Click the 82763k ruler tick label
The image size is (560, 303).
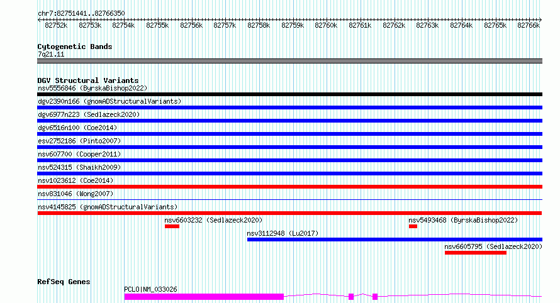427,25
